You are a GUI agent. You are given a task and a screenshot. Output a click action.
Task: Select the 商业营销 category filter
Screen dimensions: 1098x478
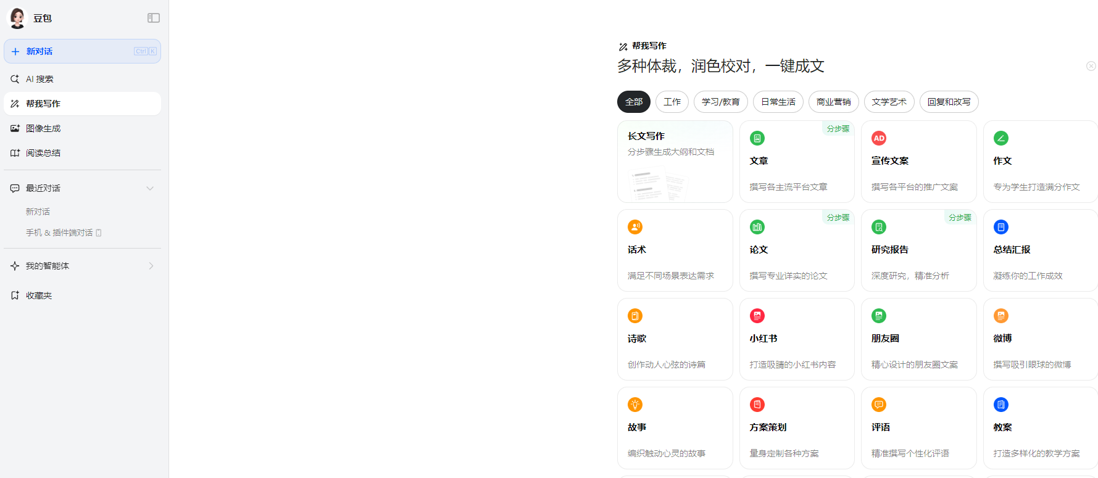pos(833,102)
